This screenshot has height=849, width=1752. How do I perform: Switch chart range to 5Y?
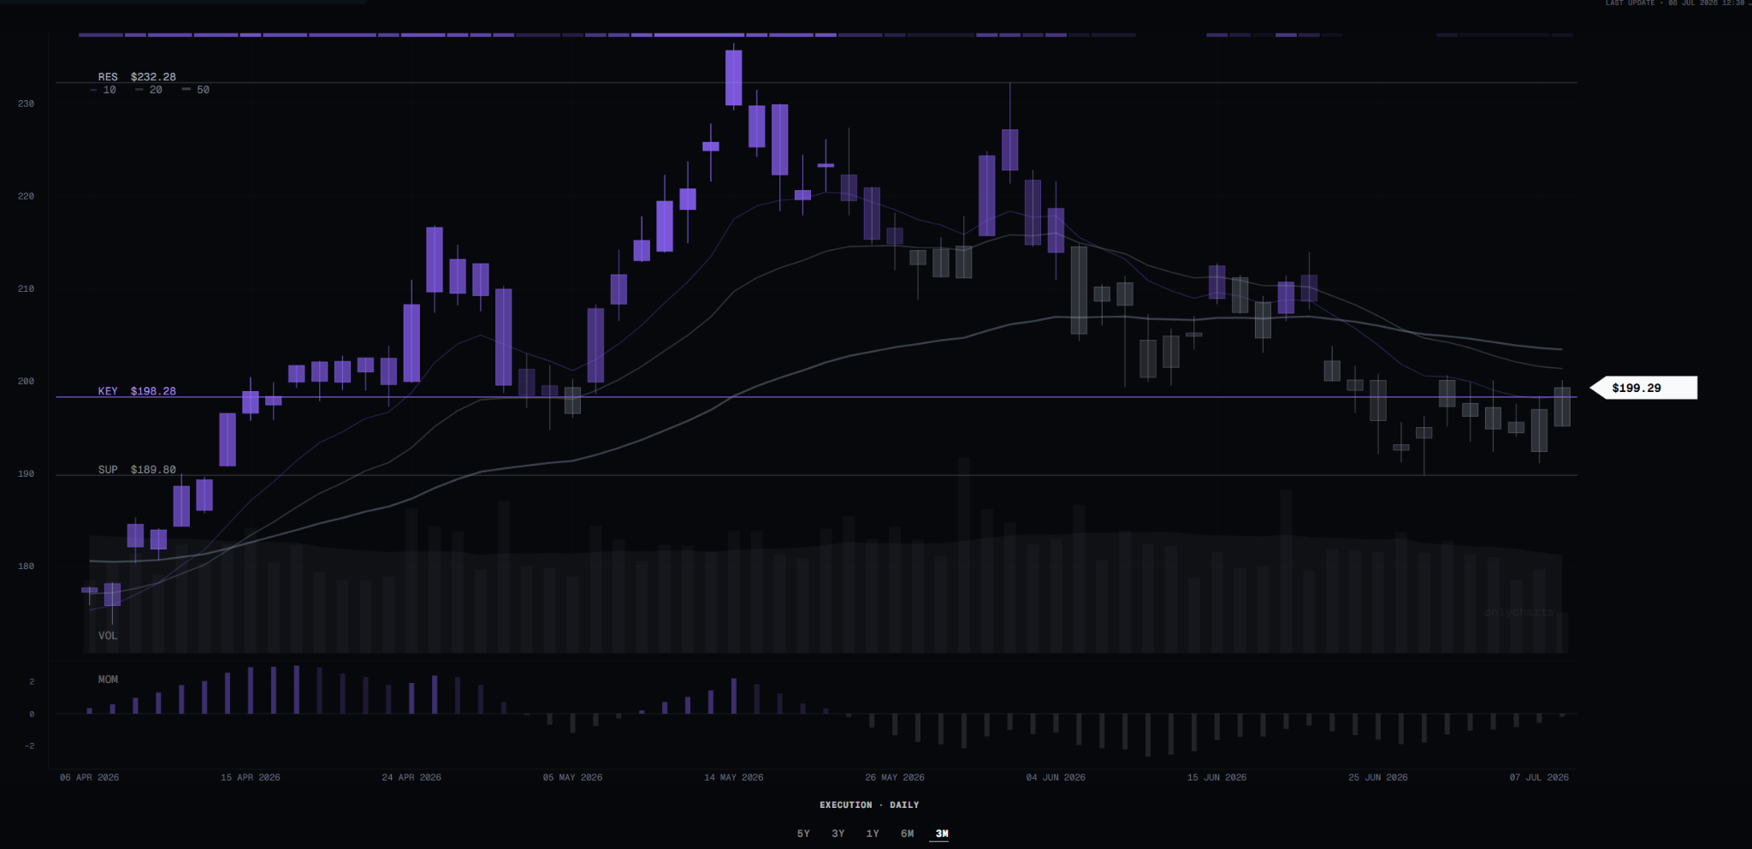pos(803,834)
